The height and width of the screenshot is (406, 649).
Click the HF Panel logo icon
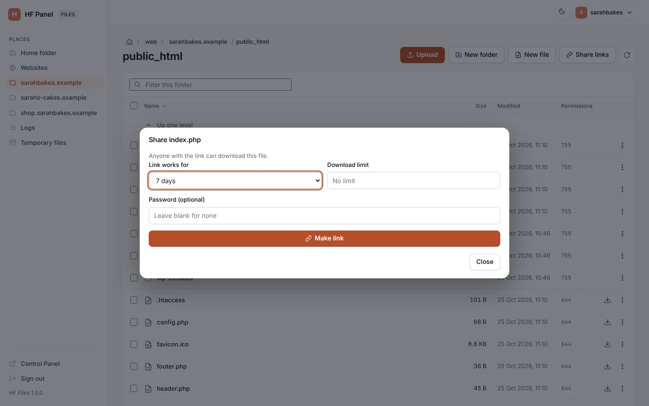pos(14,14)
